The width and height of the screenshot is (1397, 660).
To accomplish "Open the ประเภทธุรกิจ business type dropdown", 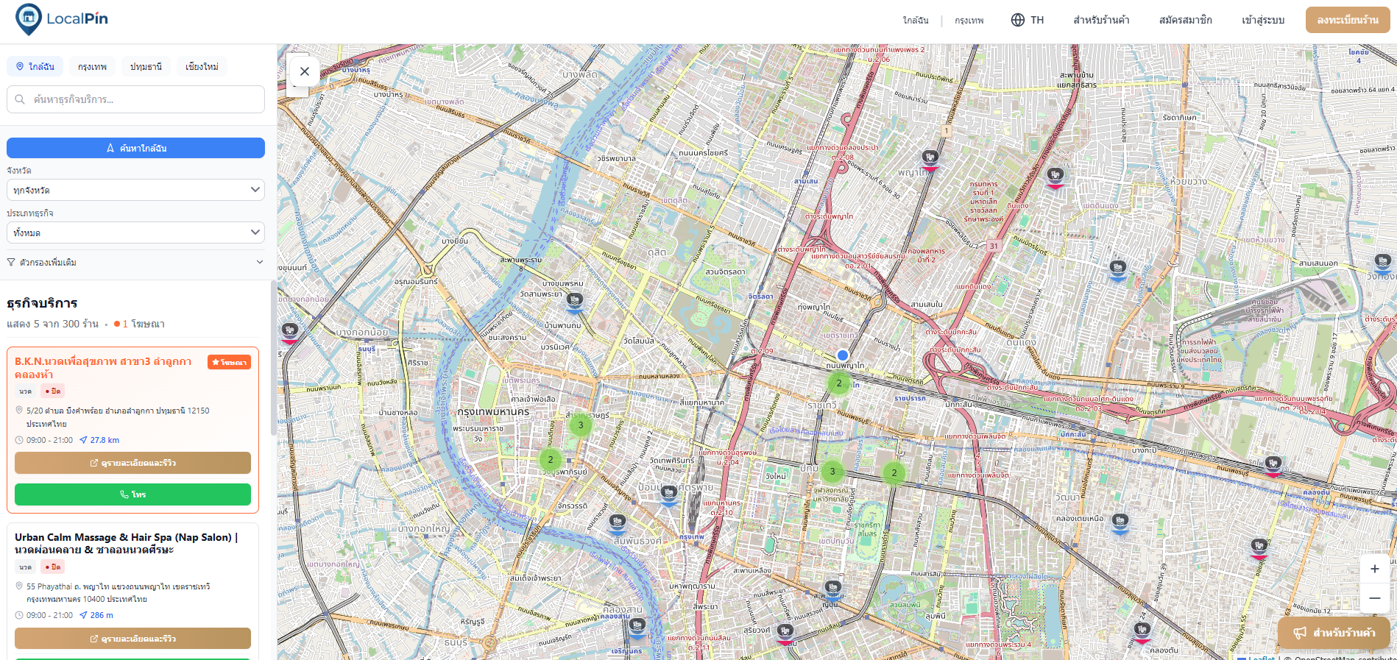I will tap(135, 233).
